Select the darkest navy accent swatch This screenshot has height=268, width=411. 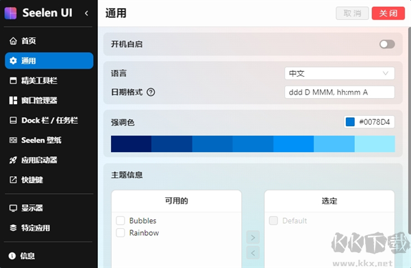click(x=131, y=144)
